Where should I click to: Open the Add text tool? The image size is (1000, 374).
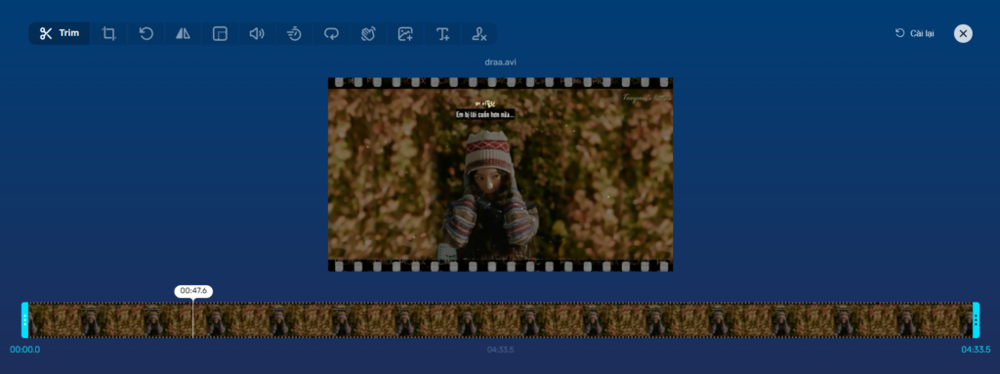pos(442,34)
